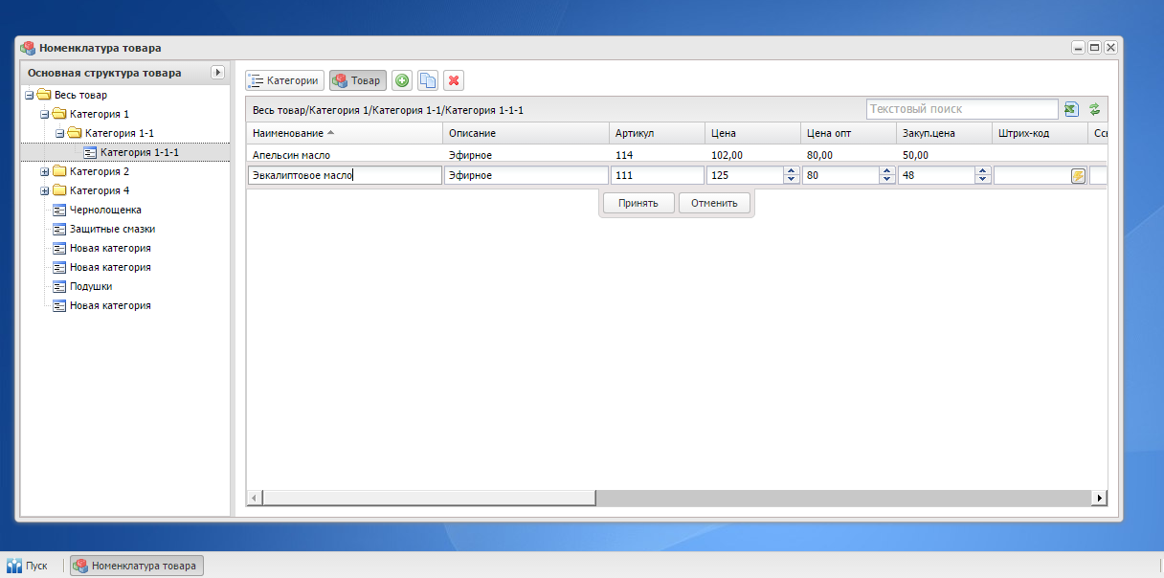The image size is (1164, 578).
Task: Expand the Категория 2 tree node
Action: (44, 172)
